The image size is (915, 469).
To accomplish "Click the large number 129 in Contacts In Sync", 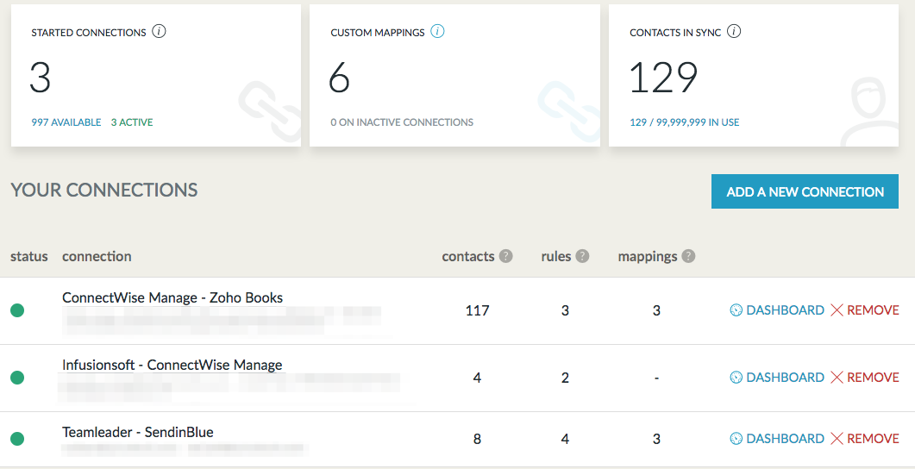I will [x=664, y=78].
